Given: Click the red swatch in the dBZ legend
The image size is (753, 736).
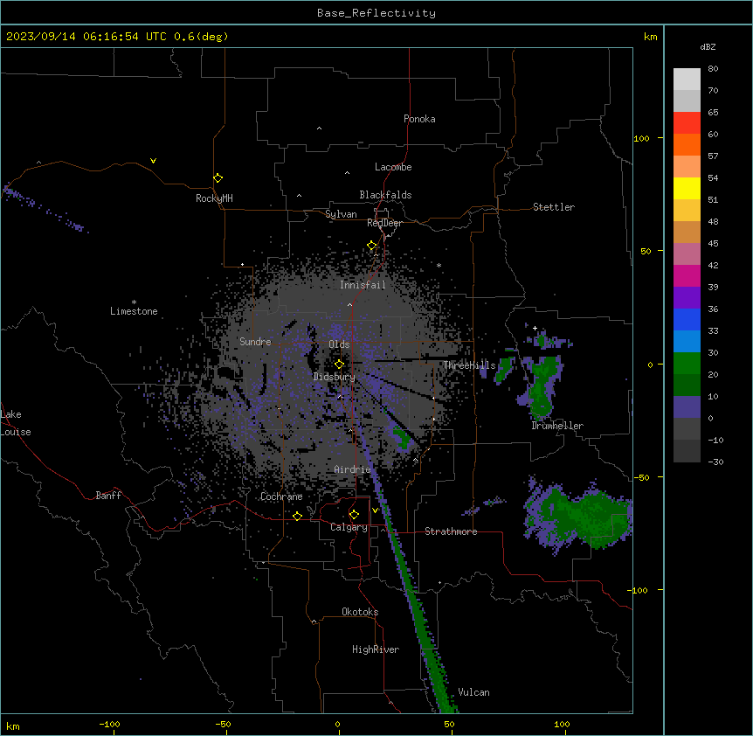Looking at the screenshot, I should 687,122.
